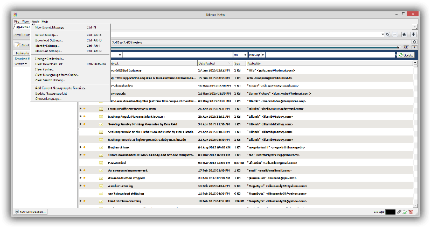The image size is (431, 228).
Task: Sort by the Date Posted column header
Action: point(214,63)
